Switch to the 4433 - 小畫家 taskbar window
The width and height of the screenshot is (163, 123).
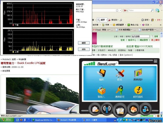click(x=94, y=120)
